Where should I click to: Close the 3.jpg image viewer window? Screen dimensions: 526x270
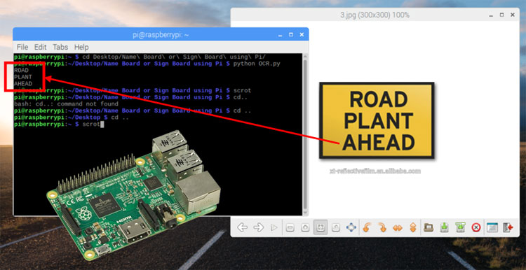coord(512,15)
